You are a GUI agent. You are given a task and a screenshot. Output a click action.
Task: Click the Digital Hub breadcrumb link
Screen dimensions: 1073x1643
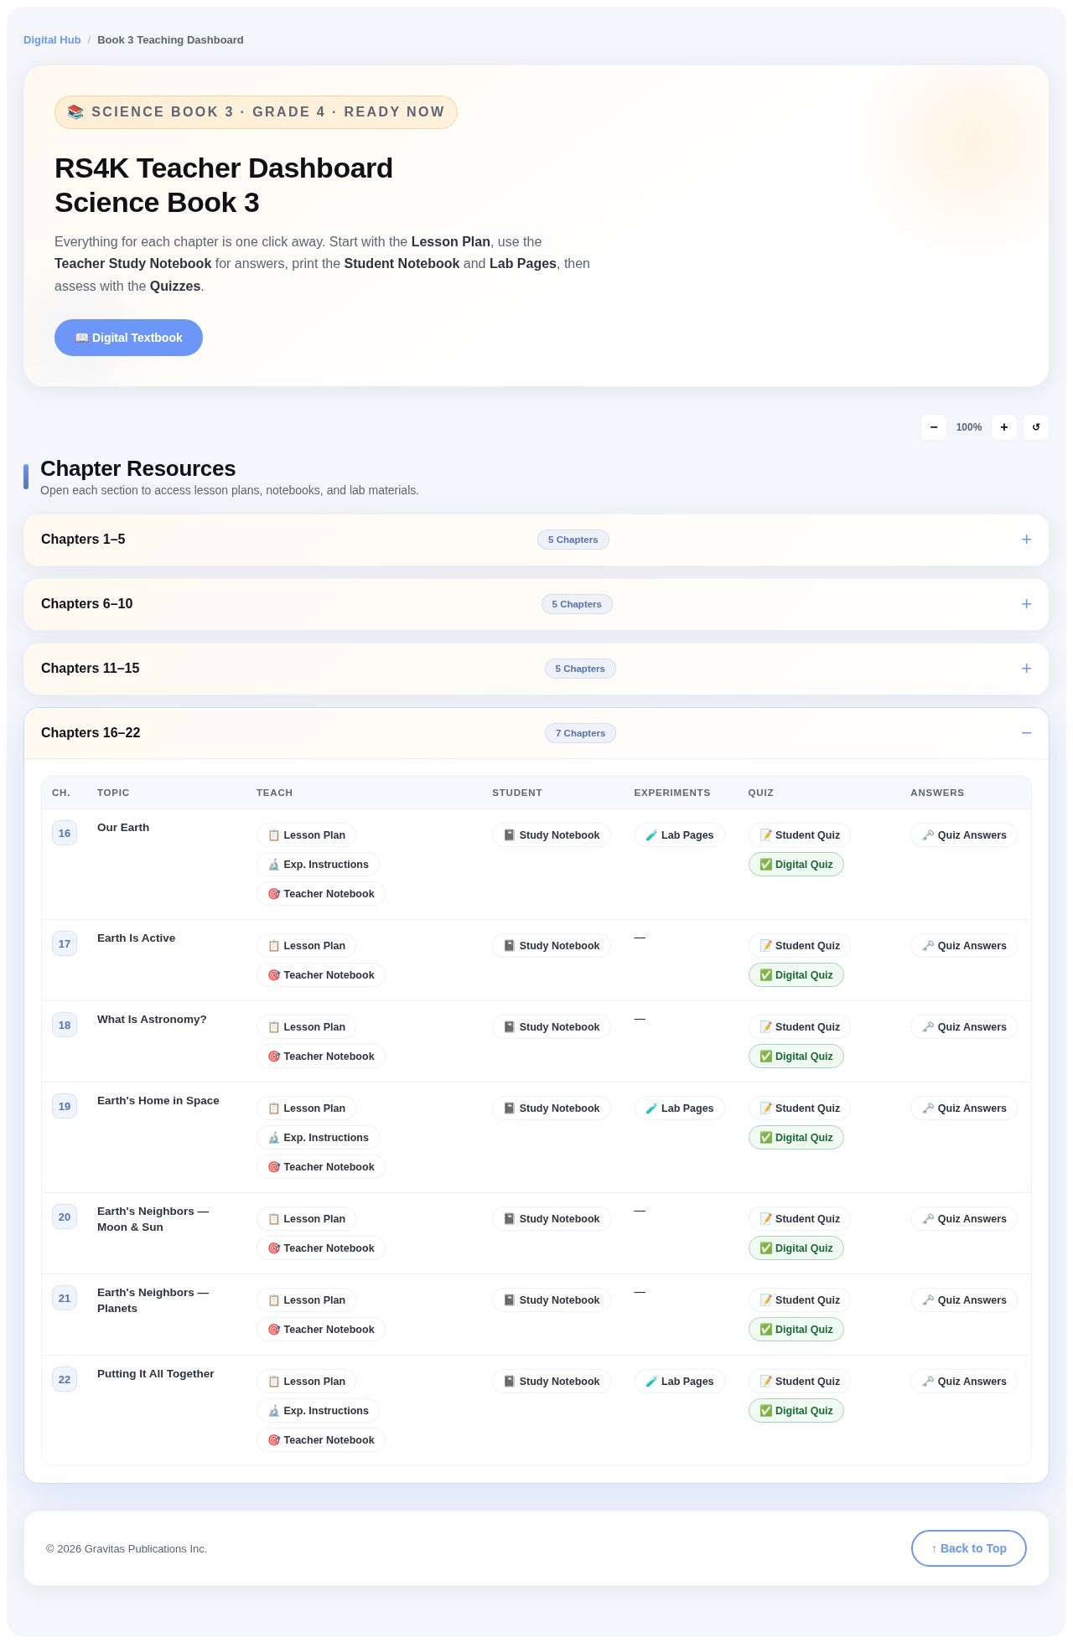point(52,40)
